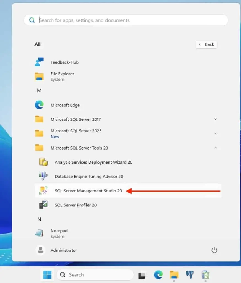Viewport: 241px width, 283px height.
Task: Click the Windows Start button on the taskbar
Action: (x=47, y=275)
